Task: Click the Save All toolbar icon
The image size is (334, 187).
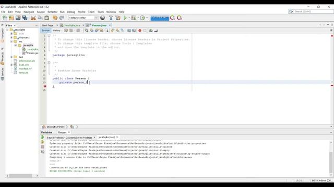Action: pyautogui.click(x=25, y=18)
